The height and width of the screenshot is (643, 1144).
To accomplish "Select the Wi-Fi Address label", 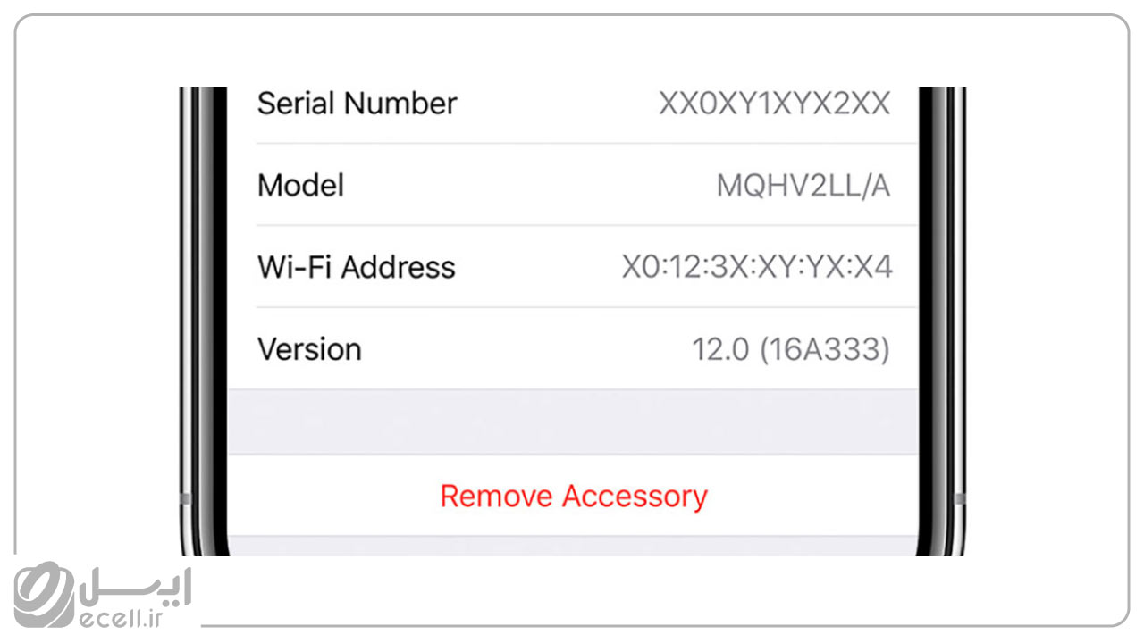I will coord(356,267).
